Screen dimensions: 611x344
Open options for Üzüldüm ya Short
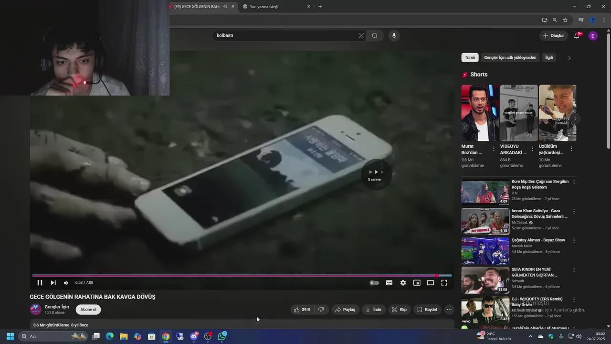coord(571,149)
